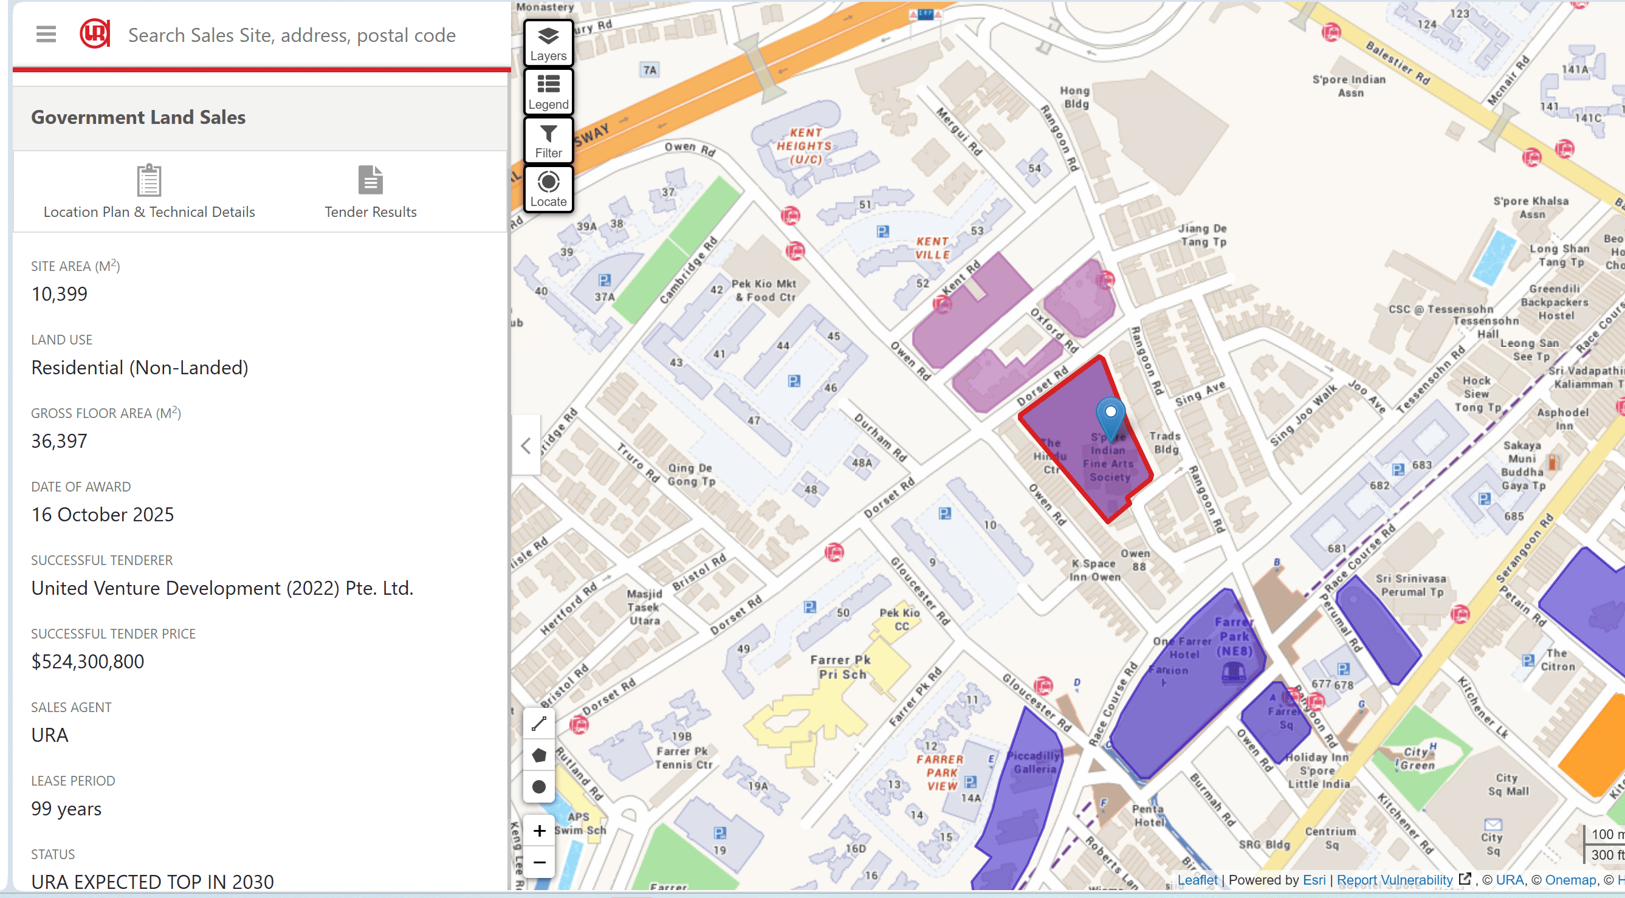Click the bus stop icon near Pek Kio Mkt
Screen dimensions: 1625x898
click(x=795, y=251)
